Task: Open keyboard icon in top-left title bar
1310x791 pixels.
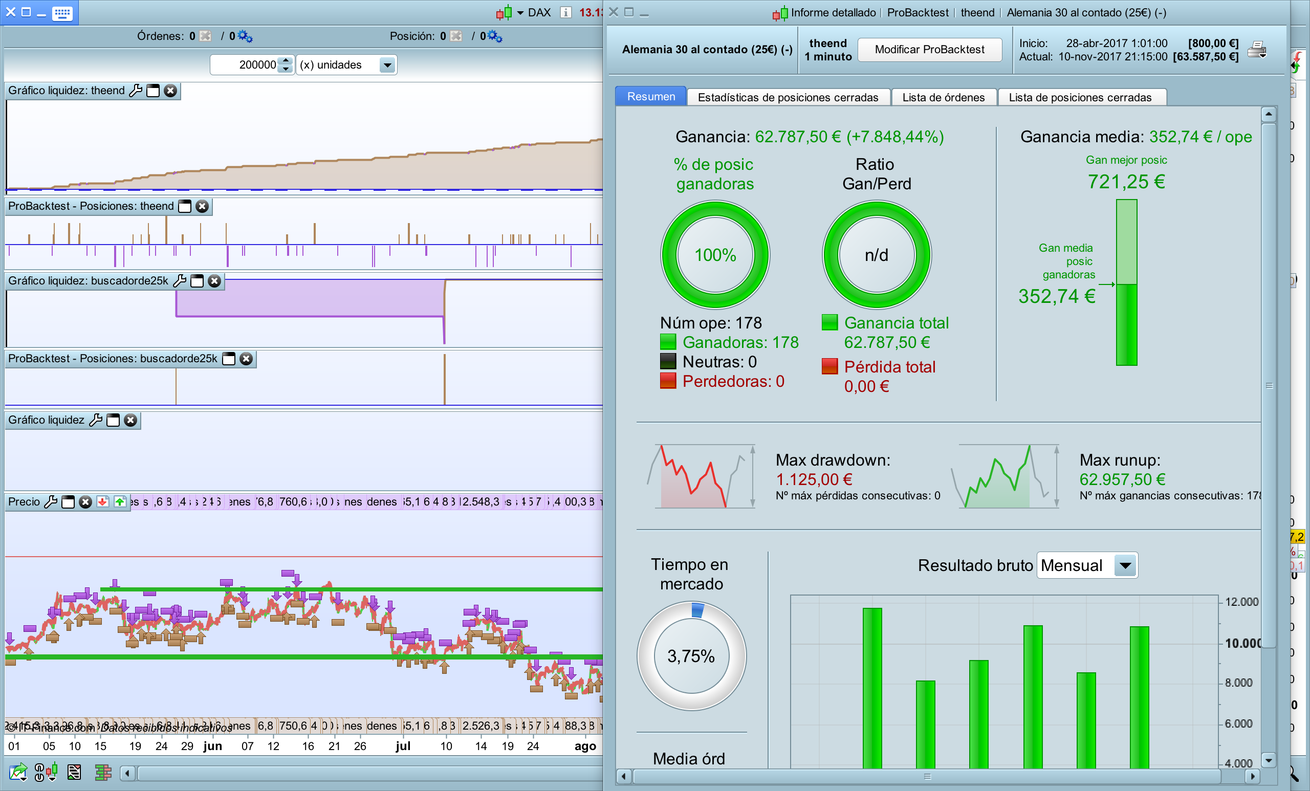Action: [x=62, y=13]
